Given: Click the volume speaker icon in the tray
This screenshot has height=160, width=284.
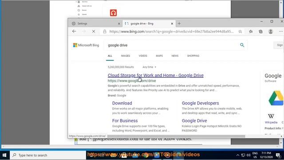Looking at the screenshot, I should tap(248, 155).
